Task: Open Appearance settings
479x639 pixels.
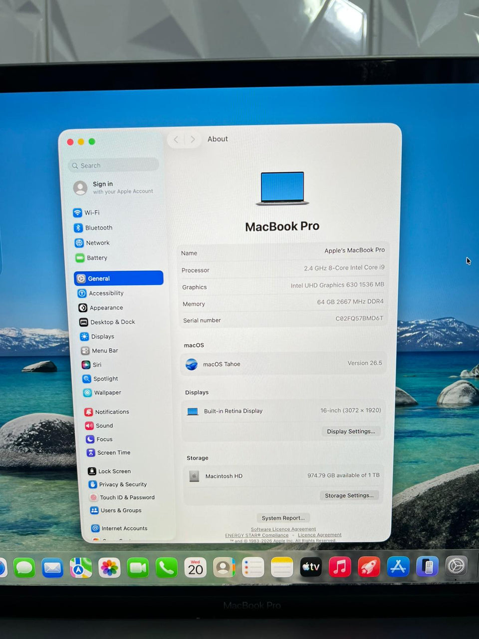Action: pos(101,308)
